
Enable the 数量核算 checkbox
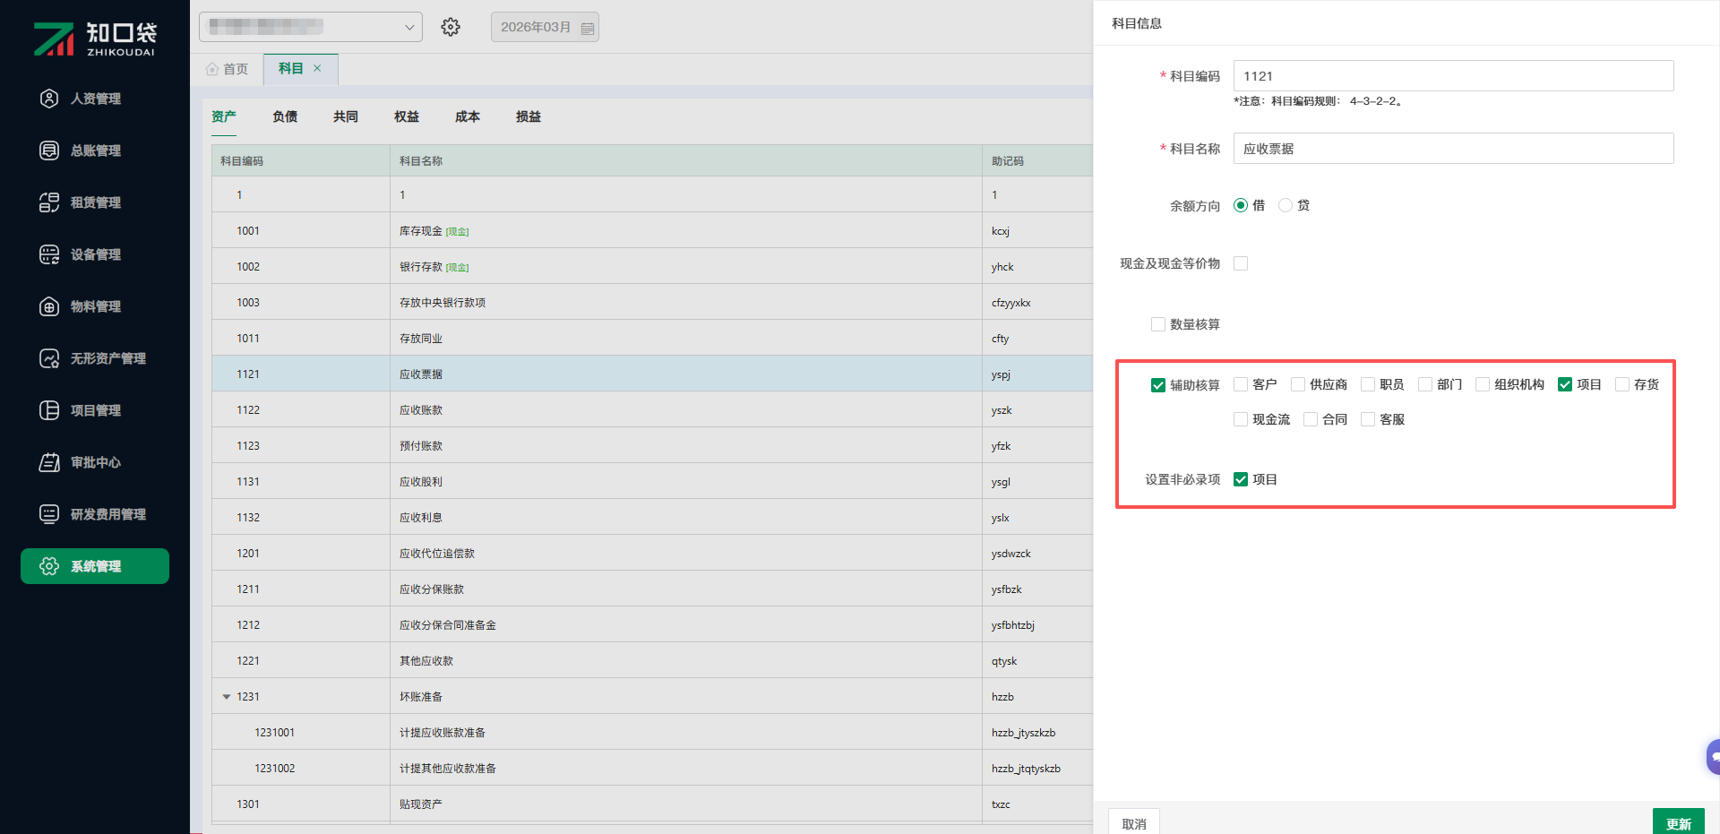tap(1158, 324)
